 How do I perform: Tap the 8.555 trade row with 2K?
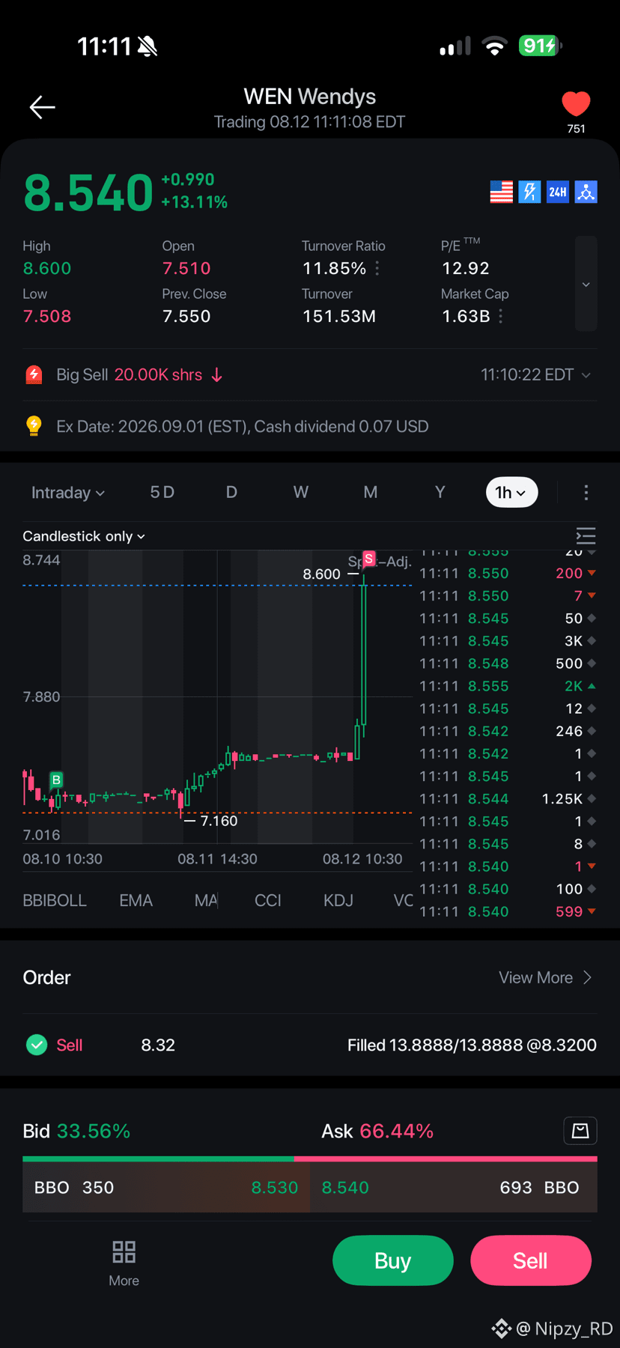(x=508, y=686)
